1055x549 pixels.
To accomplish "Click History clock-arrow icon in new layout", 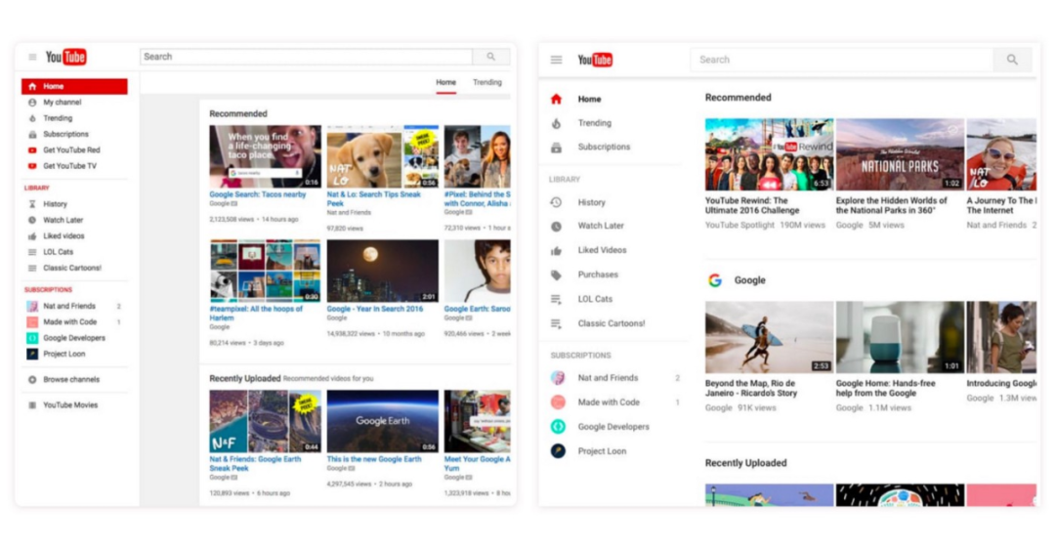I will 557,202.
